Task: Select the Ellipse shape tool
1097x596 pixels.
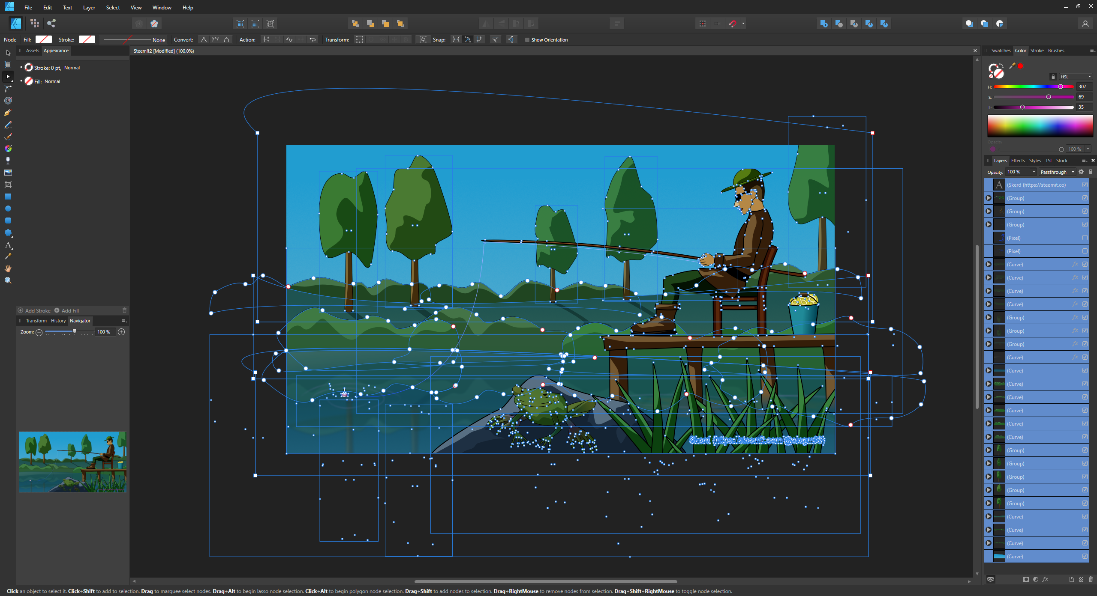Action: pos(8,209)
